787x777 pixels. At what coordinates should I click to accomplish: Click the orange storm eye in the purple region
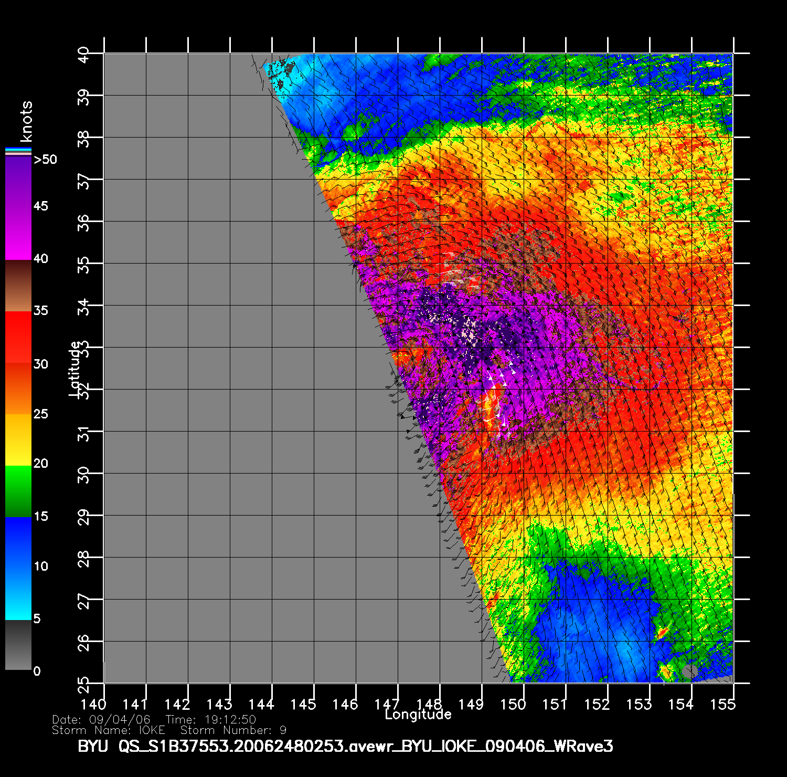[492, 403]
